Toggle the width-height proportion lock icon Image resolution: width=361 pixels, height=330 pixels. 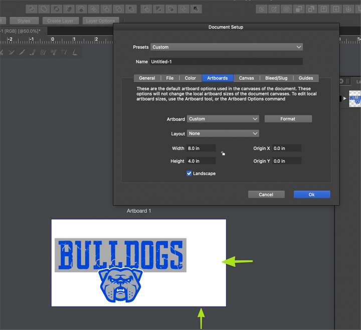coord(223,154)
